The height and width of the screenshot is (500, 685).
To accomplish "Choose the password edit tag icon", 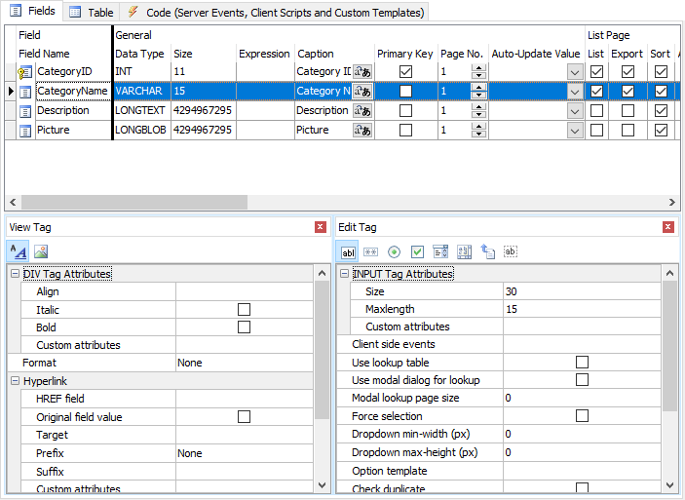I will (x=371, y=251).
